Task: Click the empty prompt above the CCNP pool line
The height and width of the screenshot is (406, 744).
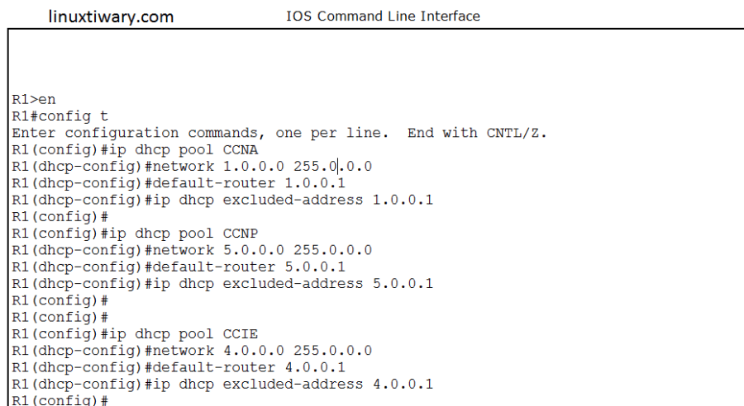Action: 60,216
